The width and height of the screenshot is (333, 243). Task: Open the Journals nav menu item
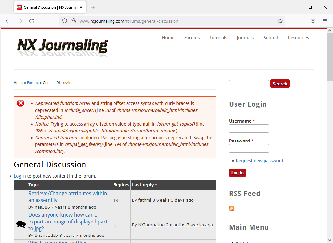coord(245,38)
